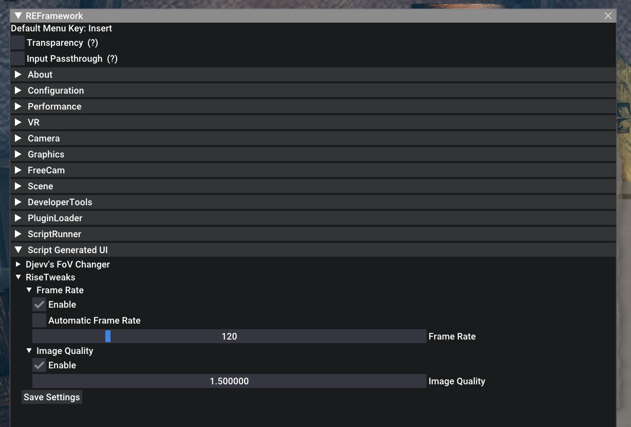Click the Transparency (?) help marker

[92, 43]
